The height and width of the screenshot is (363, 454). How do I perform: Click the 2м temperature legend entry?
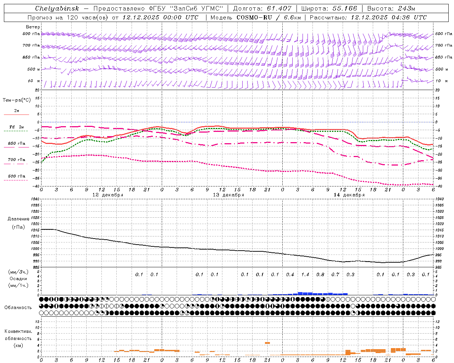(x=17, y=111)
